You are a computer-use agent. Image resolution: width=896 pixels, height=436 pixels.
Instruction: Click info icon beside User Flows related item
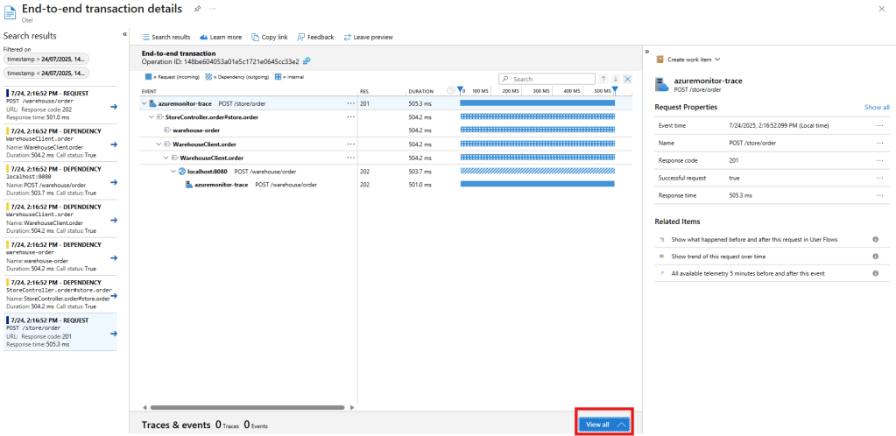(875, 239)
